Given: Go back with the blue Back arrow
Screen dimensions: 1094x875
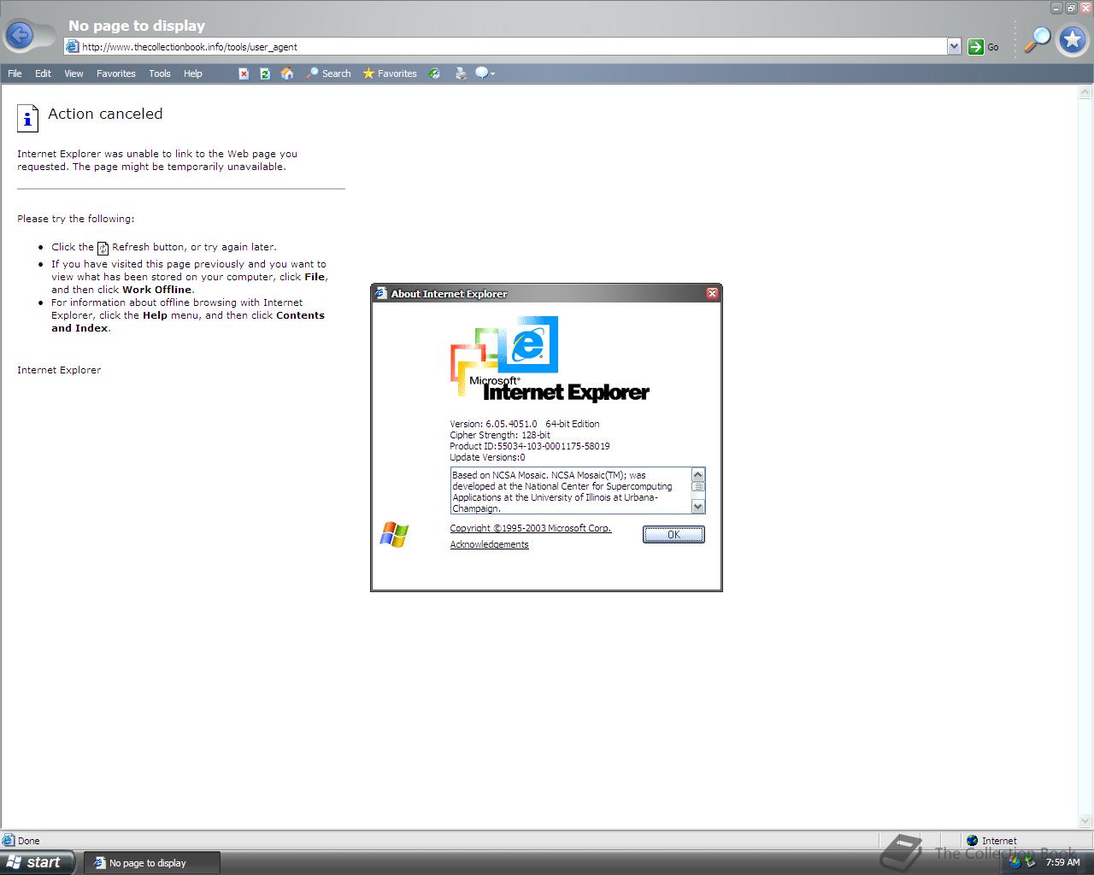Looking at the screenshot, I should coord(20,35).
